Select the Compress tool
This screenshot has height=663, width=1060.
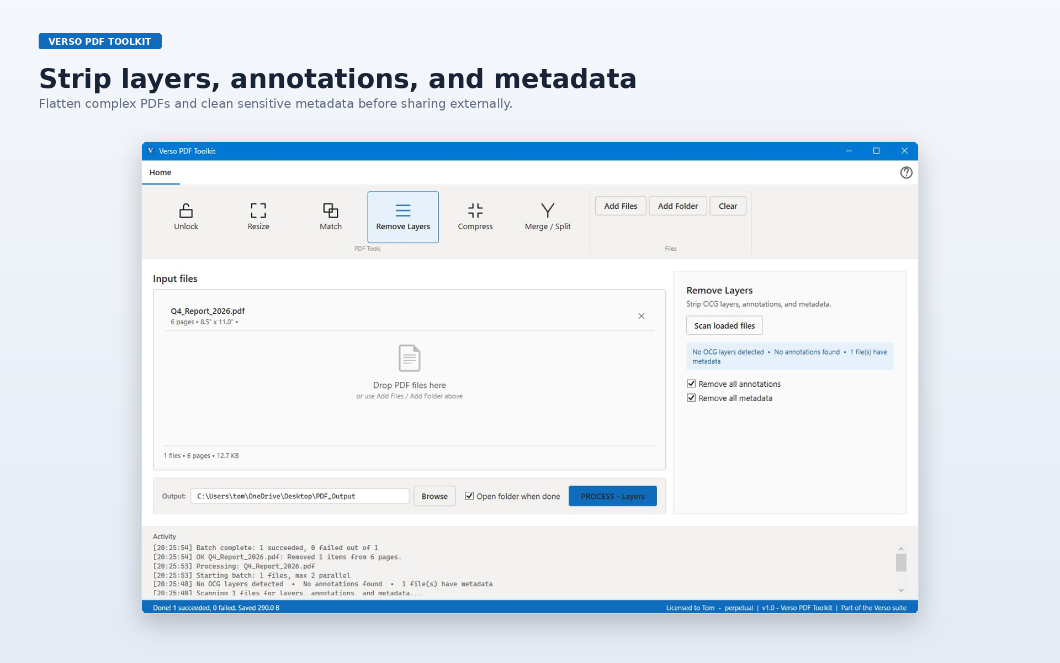pyautogui.click(x=475, y=217)
